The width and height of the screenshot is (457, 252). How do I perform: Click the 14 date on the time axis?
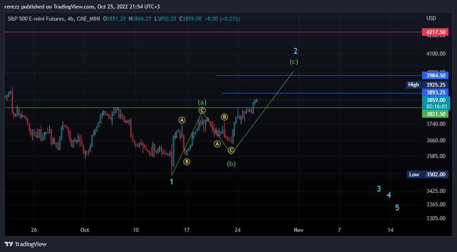[390, 230]
